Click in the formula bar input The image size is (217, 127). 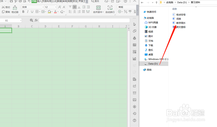(x=84, y=20)
